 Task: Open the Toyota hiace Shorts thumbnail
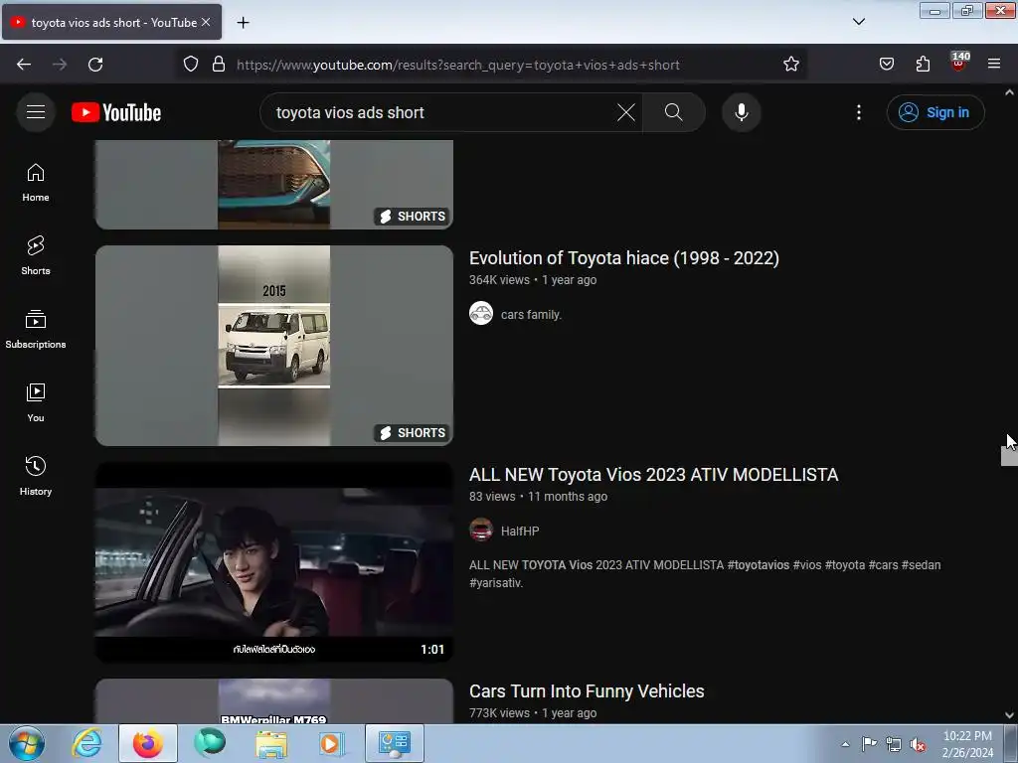click(x=274, y=345)
